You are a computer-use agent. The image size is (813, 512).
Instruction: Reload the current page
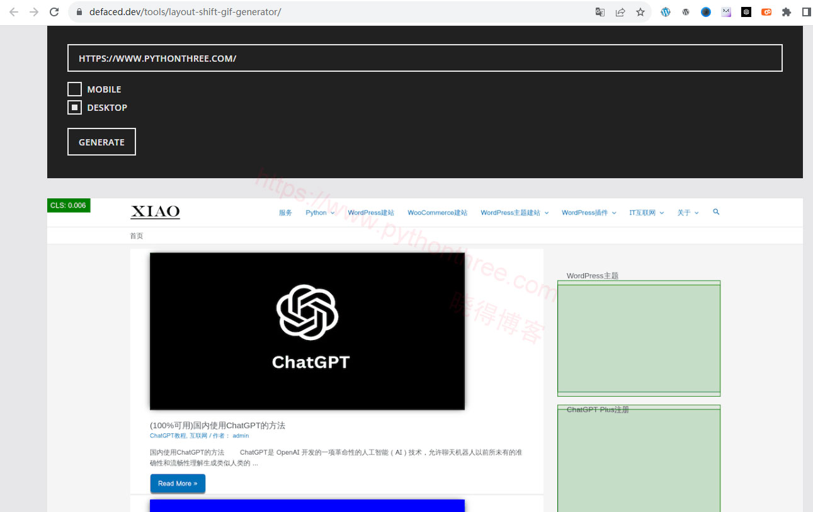point(54,12)
